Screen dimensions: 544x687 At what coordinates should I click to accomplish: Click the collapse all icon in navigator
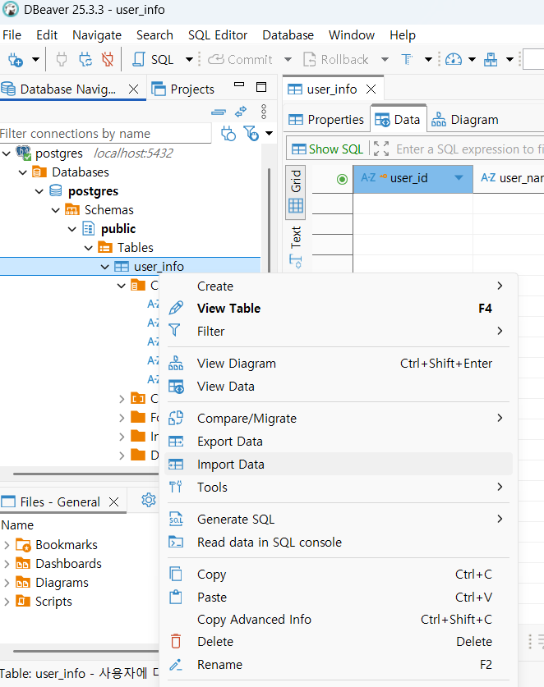coord(219,112)
